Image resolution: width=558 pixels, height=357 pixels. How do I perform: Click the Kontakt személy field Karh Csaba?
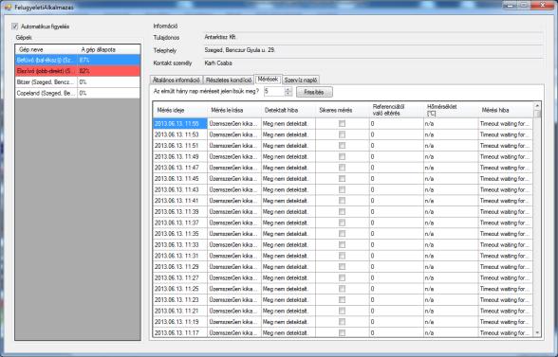[372, 63]
